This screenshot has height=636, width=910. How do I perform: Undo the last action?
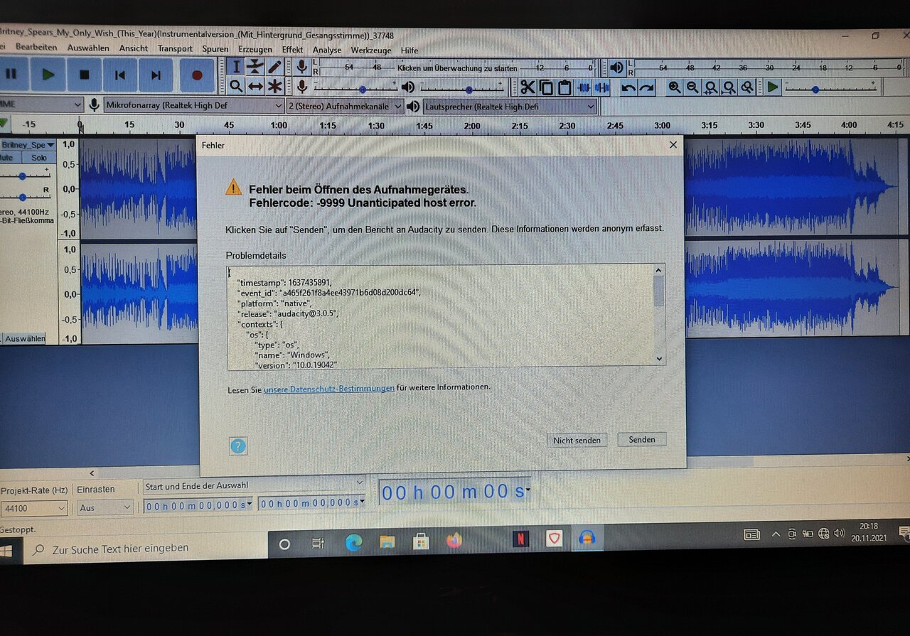tap(628, 88)
